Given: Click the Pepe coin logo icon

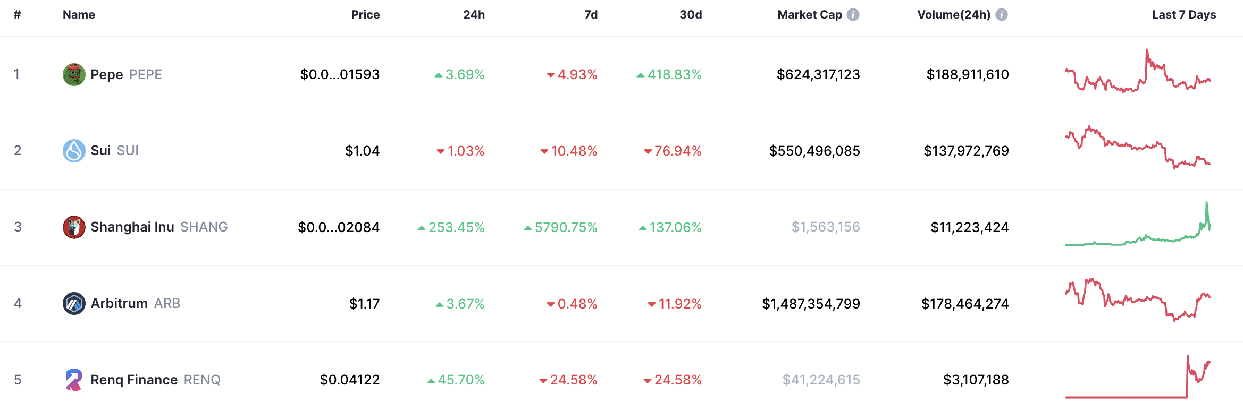Looking at the screenshot, I should click(74, 74).
